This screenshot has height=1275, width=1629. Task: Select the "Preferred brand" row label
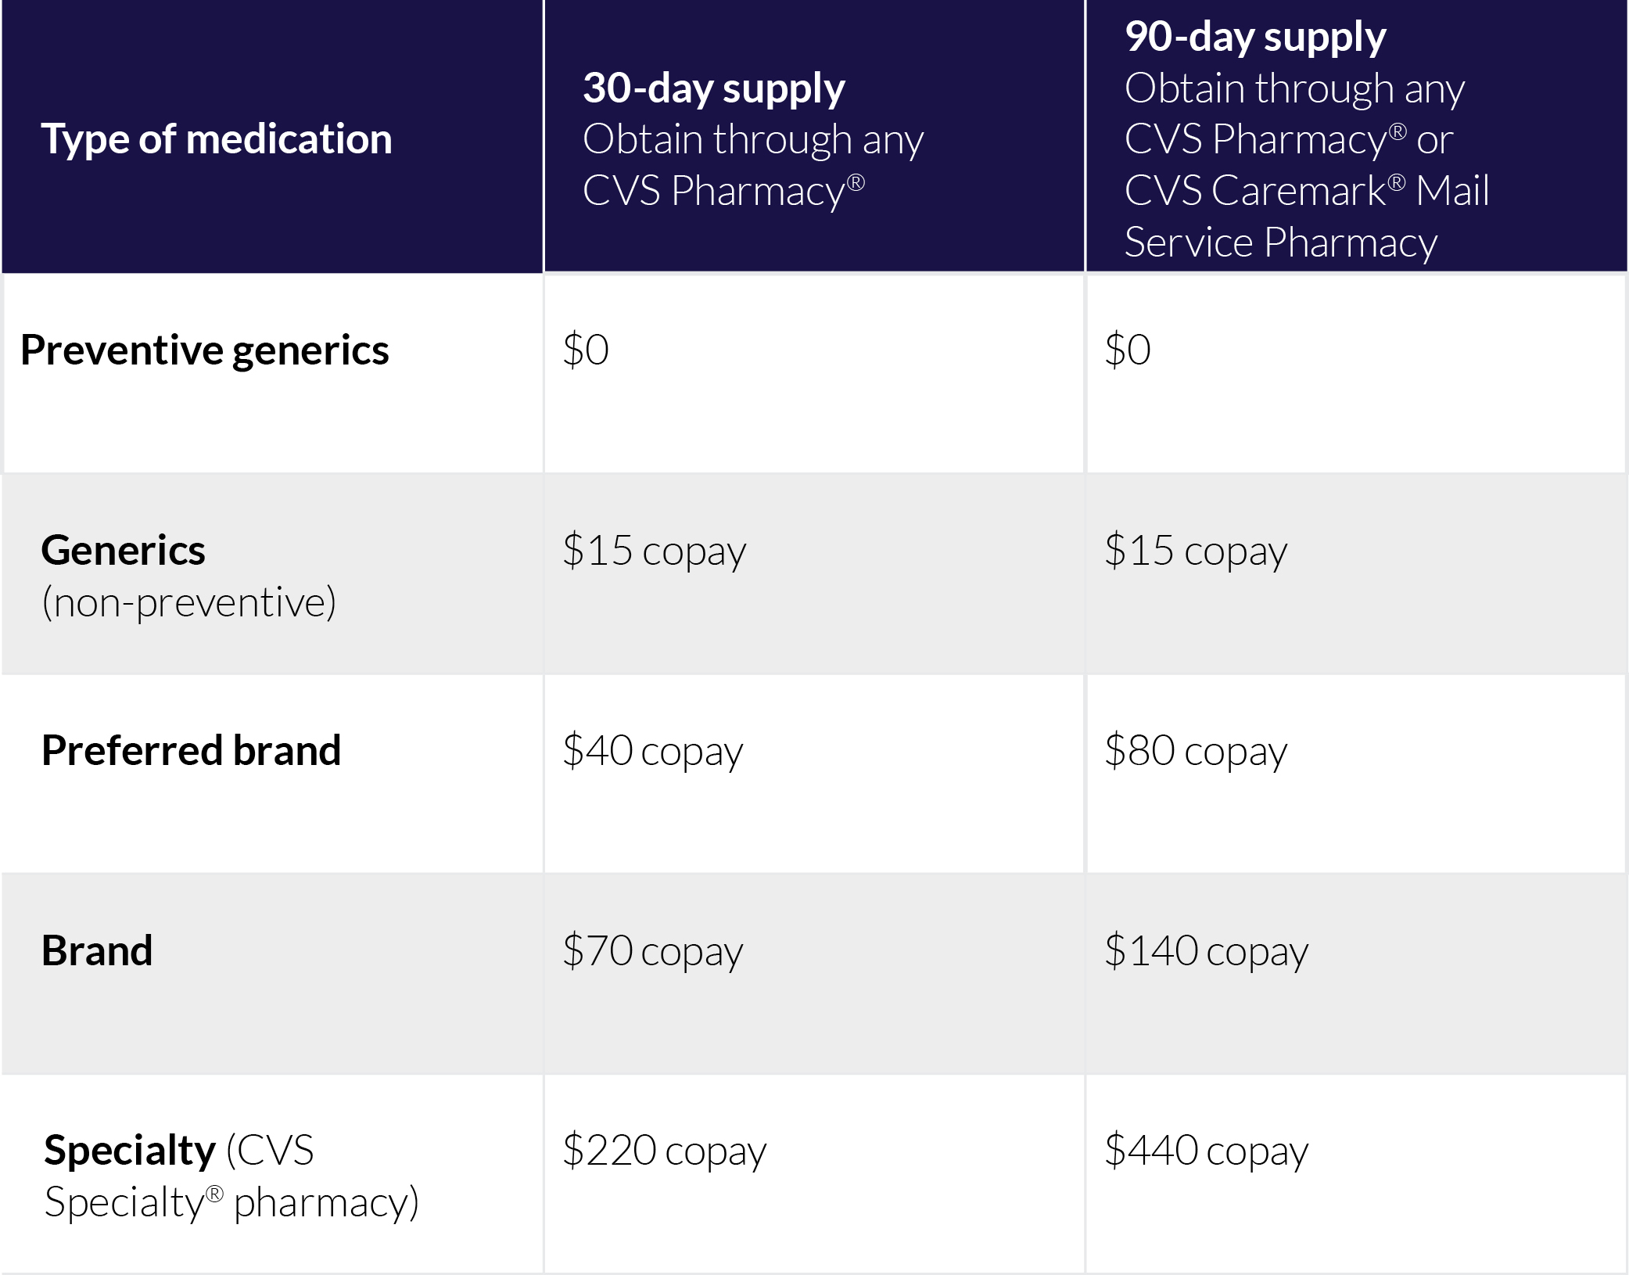click(x=191, y=750)
